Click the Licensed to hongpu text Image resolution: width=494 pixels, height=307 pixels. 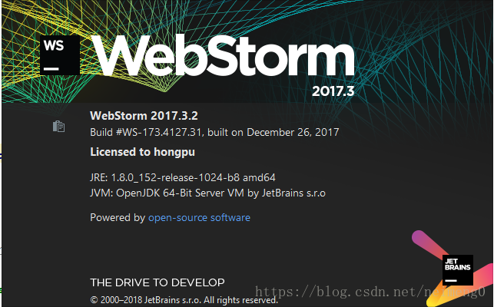point(142,152)
